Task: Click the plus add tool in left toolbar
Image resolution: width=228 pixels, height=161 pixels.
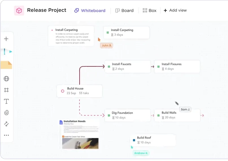Action: [x=6, y=39]
